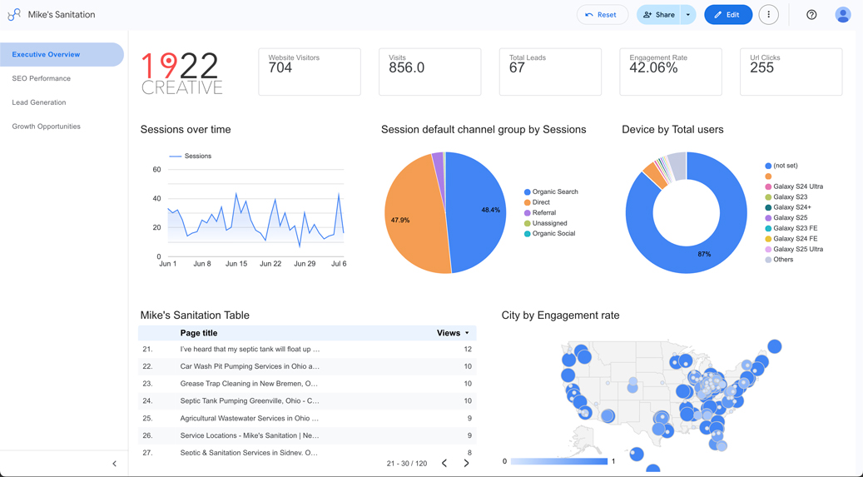Open the Lead Generation page
The width and height of the screenshot is (863, 477).
click(39, 102)
